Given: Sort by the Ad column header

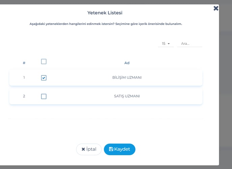Looking at the screenshot, I should click(127, 63).
